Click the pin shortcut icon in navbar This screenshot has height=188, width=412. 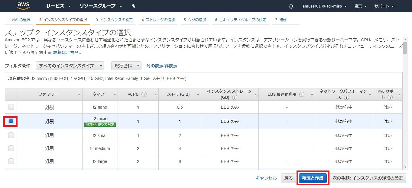click(134, 6)
